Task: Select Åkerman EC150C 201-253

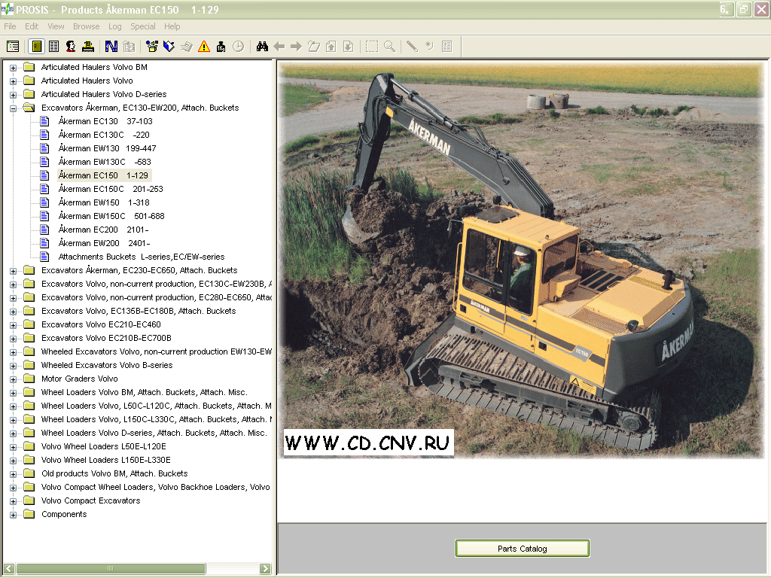Action: tap(111, 189)
